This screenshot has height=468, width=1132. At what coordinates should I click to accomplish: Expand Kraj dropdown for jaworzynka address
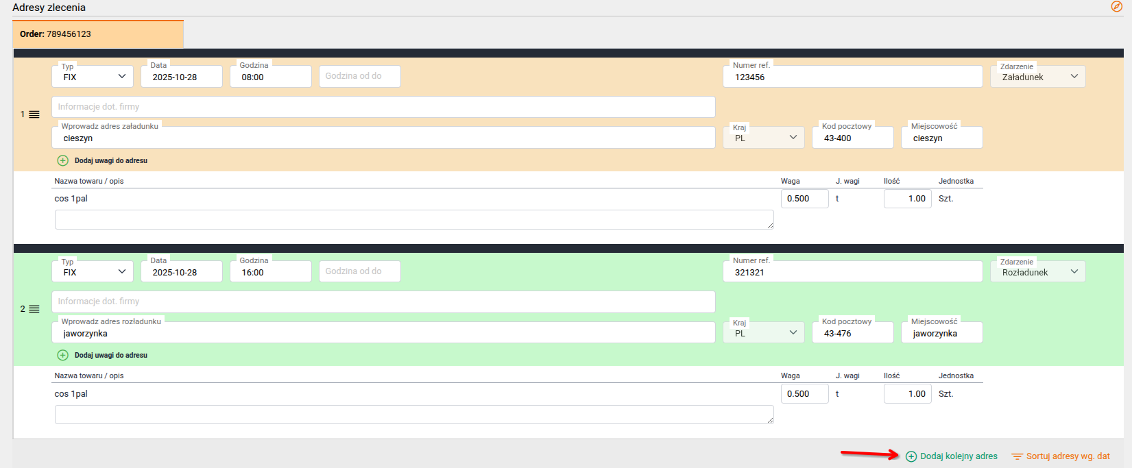pyautogui.click(x=764, y=333)
